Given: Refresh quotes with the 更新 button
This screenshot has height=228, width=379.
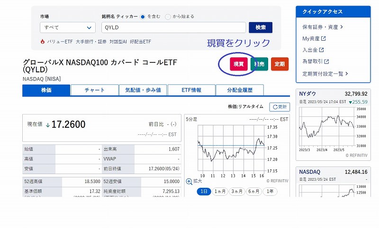Looking at the screenshot, I should (280, 107).
